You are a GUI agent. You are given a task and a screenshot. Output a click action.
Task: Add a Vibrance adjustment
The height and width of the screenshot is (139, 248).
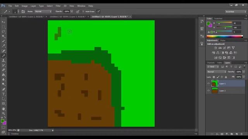(233, 48)
